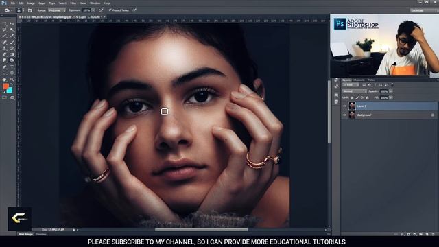The width and height of the screenshot is (439, 247).
Task: Select the Blur/Smudge tool
Action: click(x=5, y=60)
